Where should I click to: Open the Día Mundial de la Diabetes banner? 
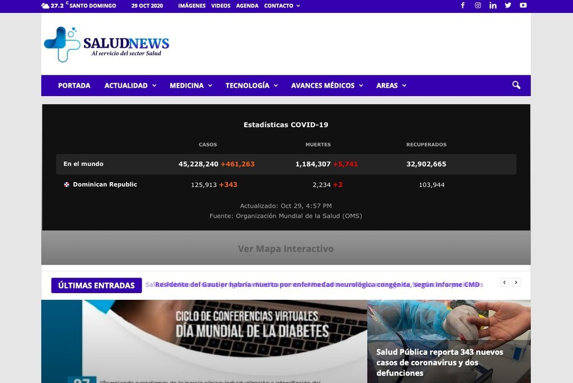pyautogui.click(x=204, y=342)
